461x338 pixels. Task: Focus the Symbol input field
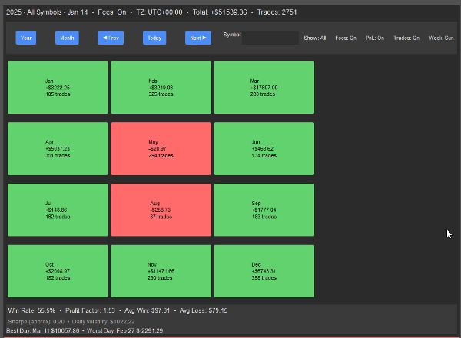tap(270, 38)
